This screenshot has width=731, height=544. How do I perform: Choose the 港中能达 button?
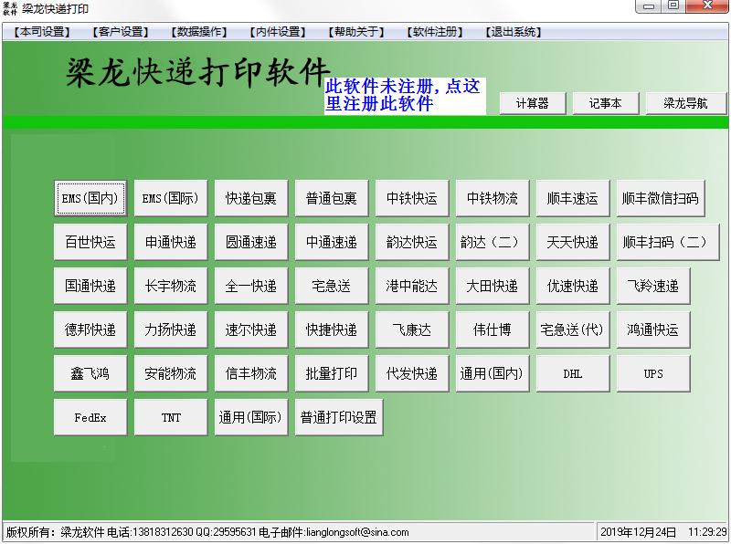click(x=412, y=286)
